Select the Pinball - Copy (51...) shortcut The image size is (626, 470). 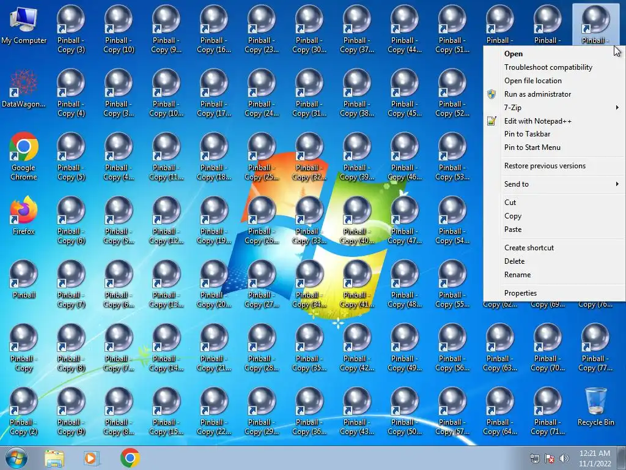coord(452,29)
